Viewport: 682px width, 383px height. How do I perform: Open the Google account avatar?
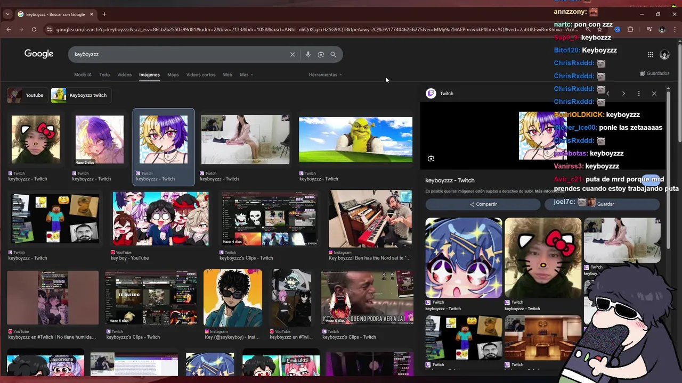(x=664, y=54)
